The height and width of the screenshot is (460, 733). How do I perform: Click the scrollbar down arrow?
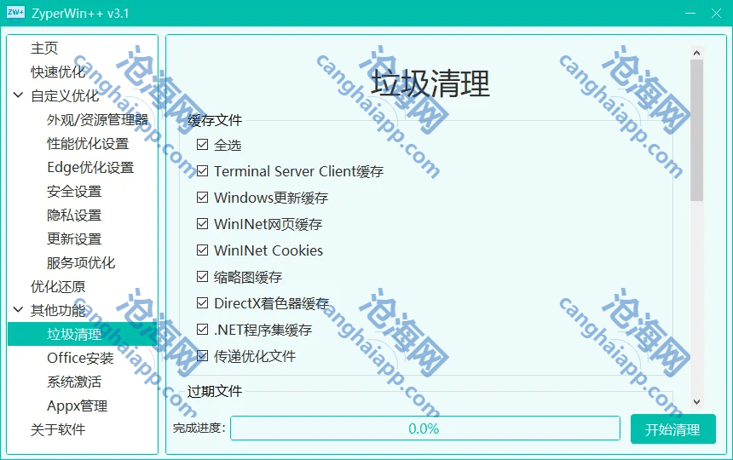pyautogui.click(x=696, y=401)
